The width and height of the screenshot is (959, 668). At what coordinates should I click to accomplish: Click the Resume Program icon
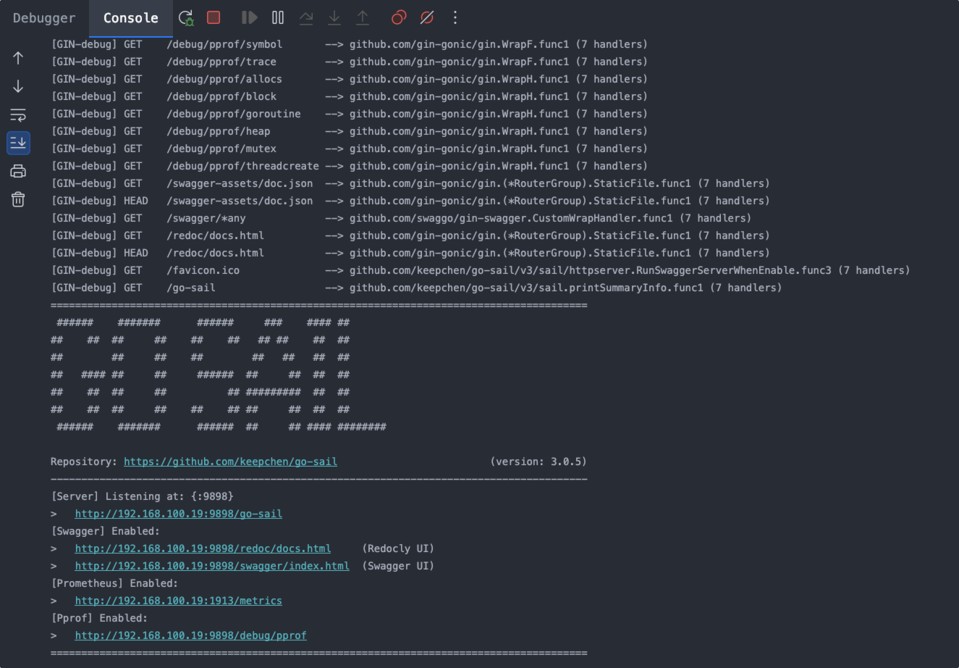249,17
